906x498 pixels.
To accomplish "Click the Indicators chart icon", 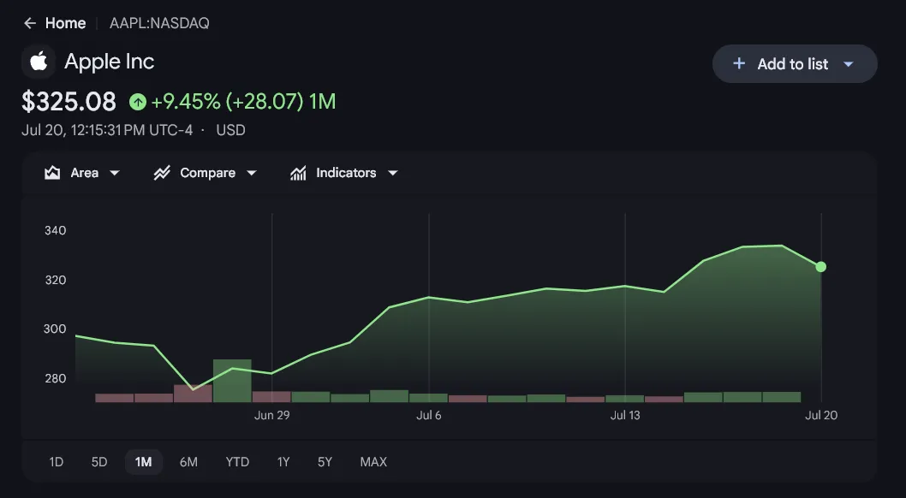I will (x=298, y=173).
